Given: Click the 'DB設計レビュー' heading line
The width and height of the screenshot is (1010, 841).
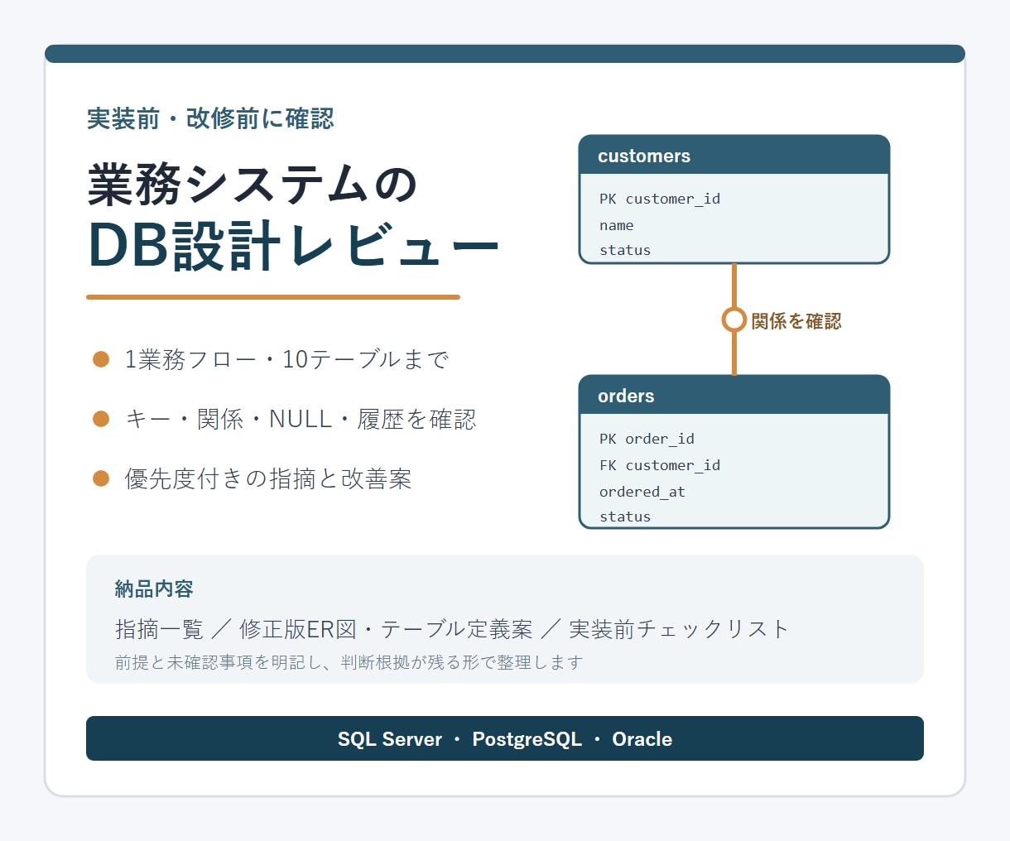Looking at the screenshot, I should coord(294,246).
